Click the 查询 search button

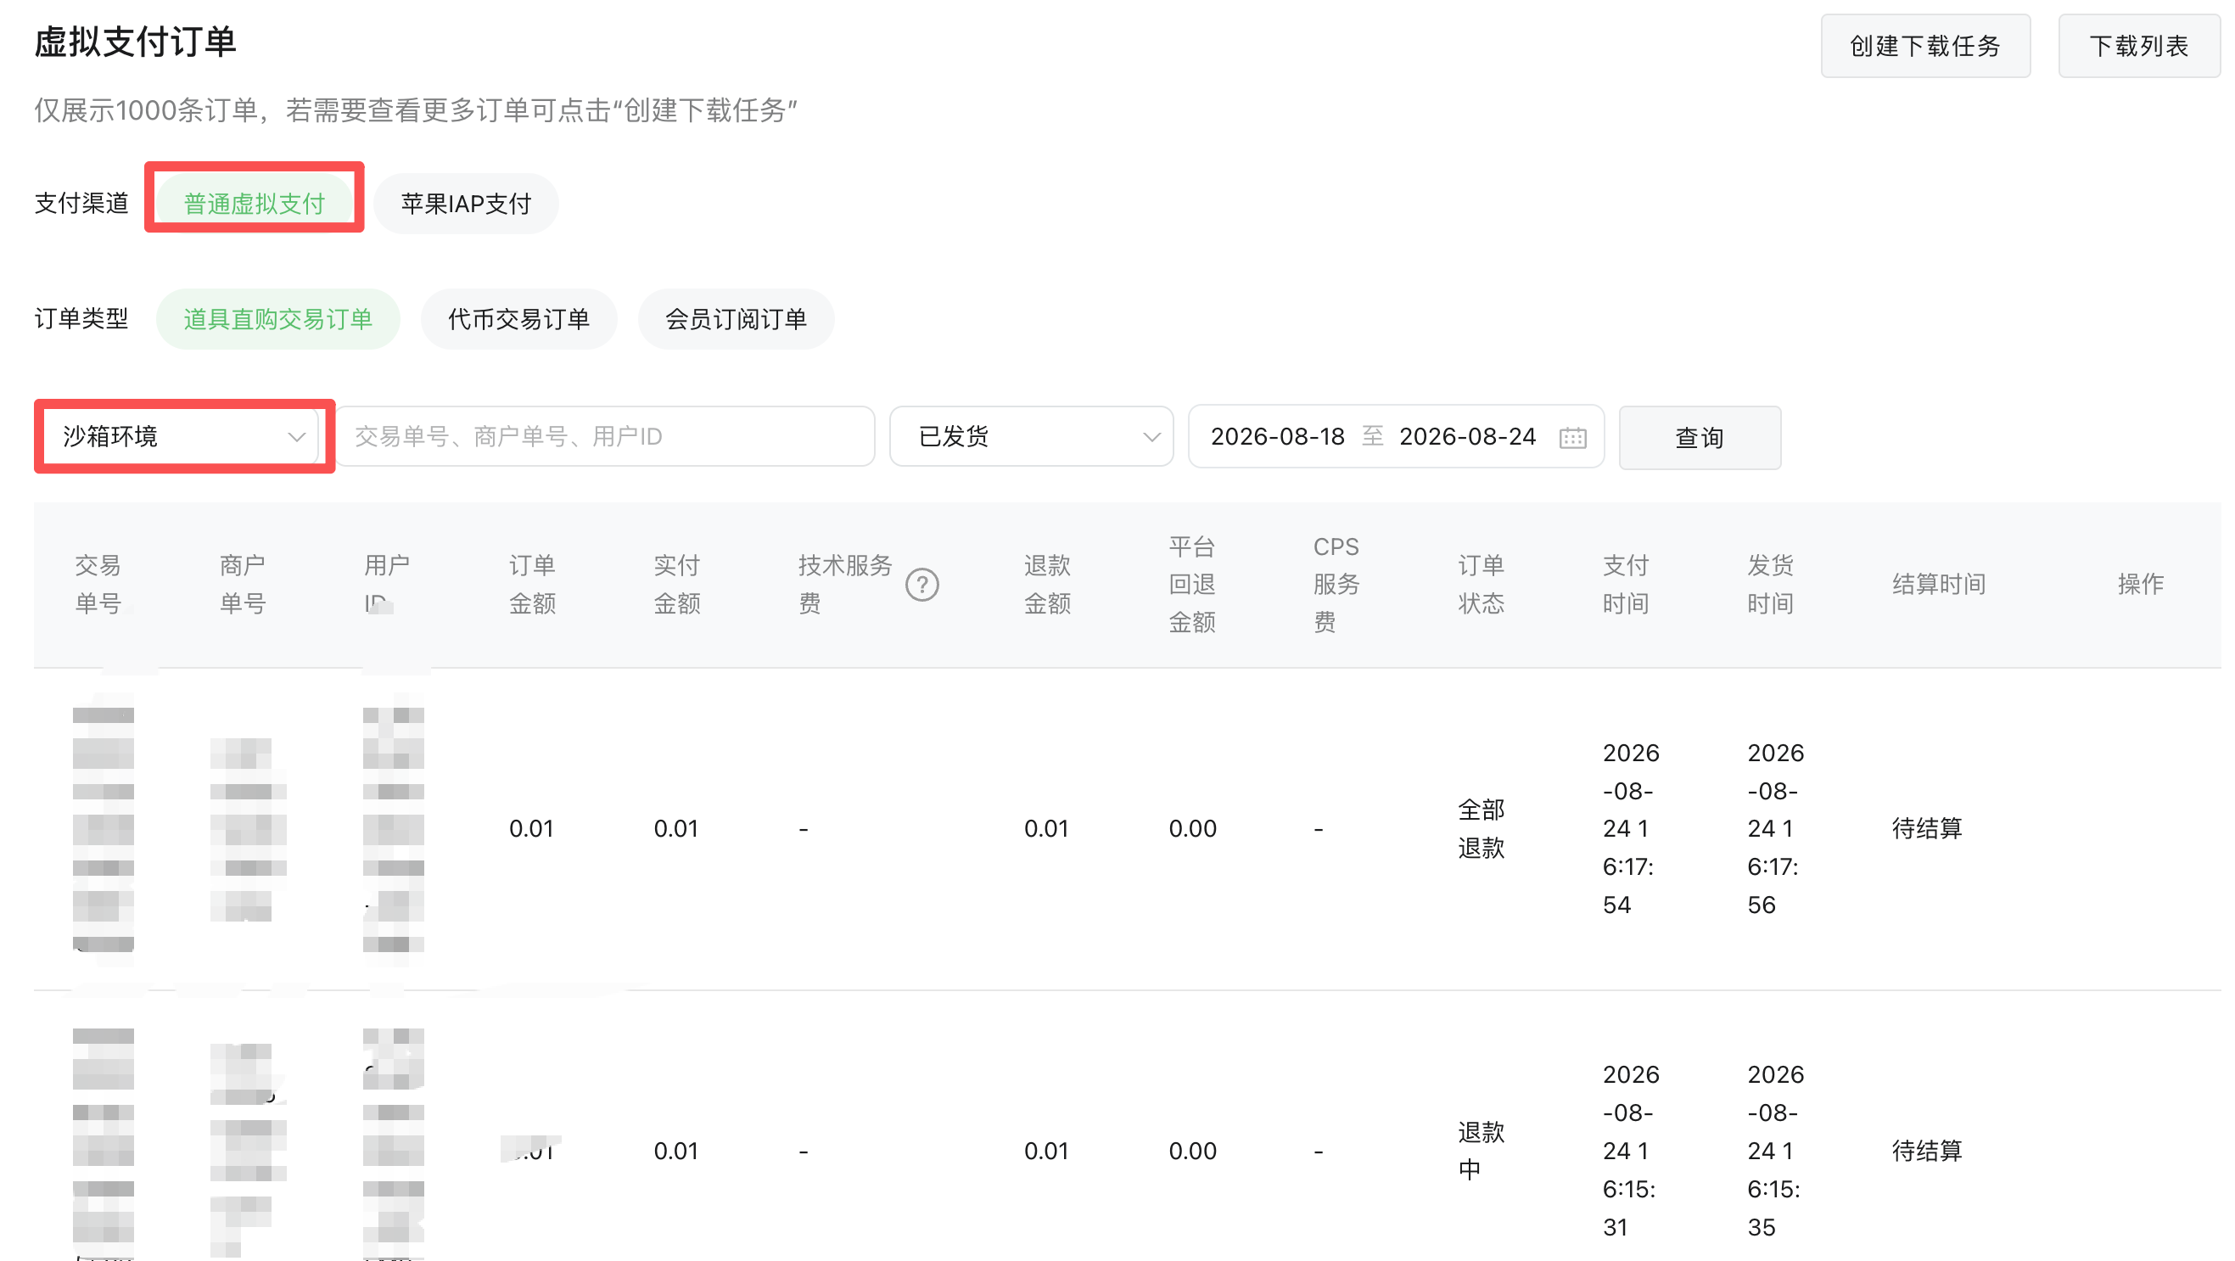[1700, 437]
